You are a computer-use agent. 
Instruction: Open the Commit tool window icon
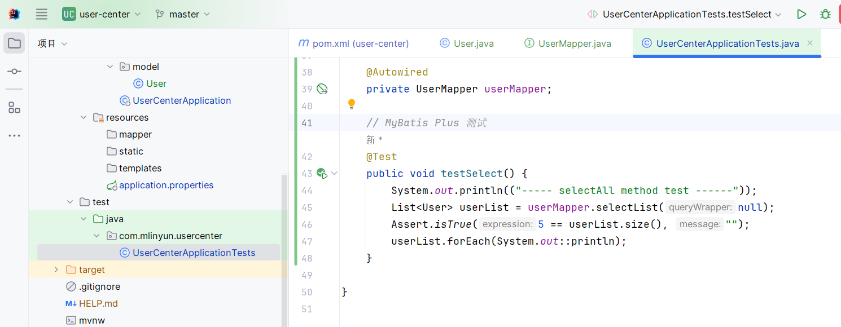[x=14, y=72]
